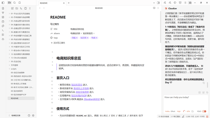Image resolution: width=210 pixels, height=118 pixels.
Task: Click 添加笔记属性 to add property
Action: tap(58, 43)
